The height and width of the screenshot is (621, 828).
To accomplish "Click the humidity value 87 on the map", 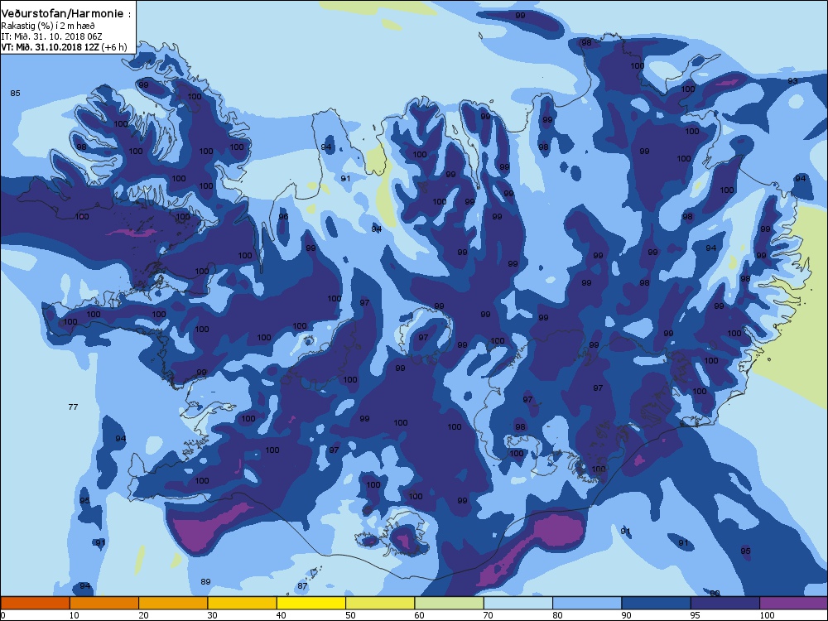I will (302, 586).
